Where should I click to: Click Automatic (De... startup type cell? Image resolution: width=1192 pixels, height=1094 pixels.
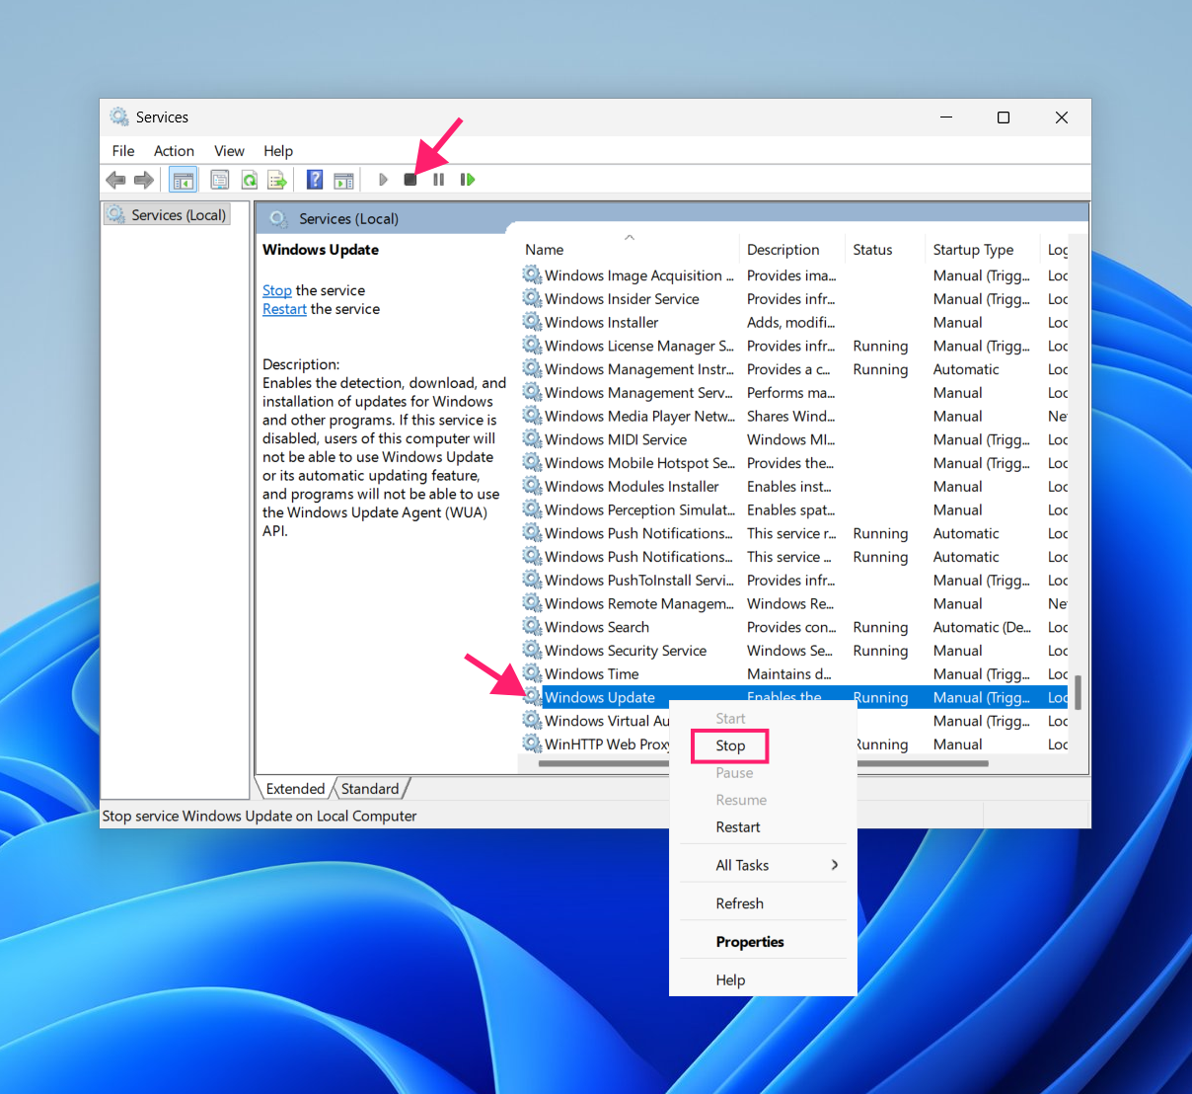[x=982, y=627]
